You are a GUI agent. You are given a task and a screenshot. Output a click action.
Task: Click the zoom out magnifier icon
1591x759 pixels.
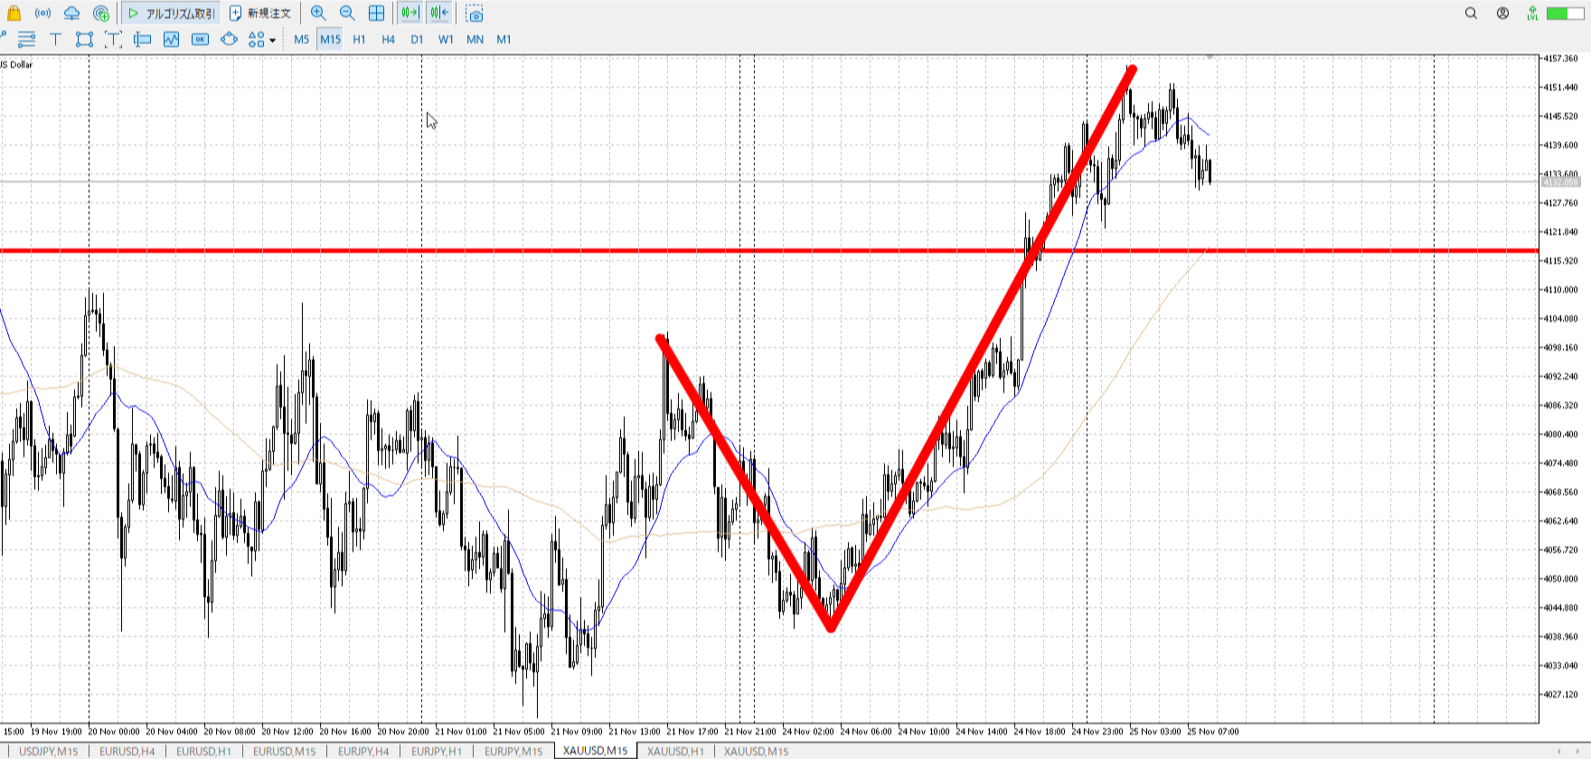[347, 13]
